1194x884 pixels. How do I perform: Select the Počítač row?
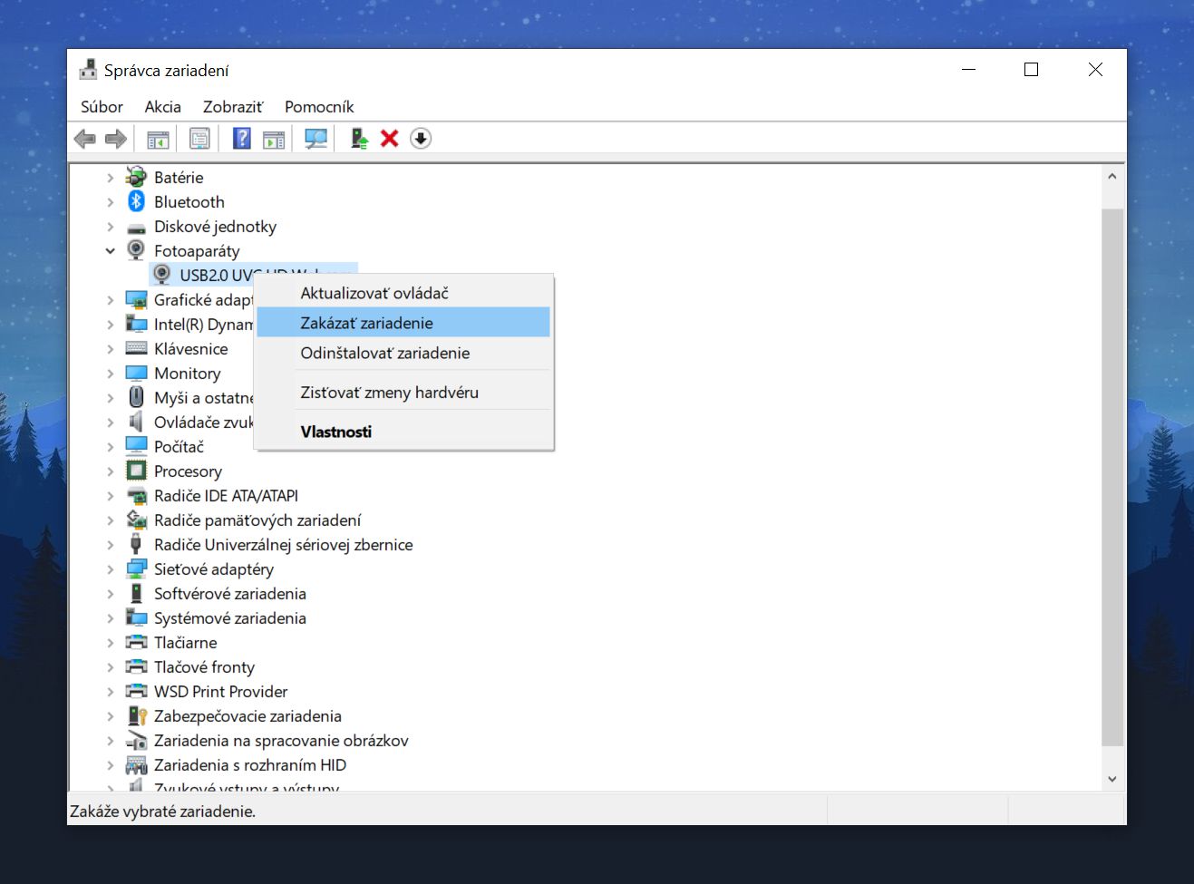pyautogui.click(x=179, y=447)
